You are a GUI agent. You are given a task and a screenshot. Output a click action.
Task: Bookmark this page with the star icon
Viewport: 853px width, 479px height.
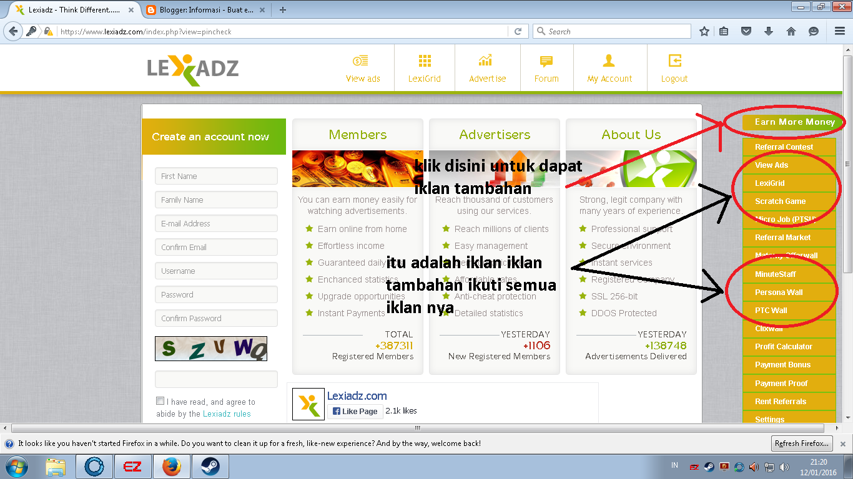pos(704,31)
